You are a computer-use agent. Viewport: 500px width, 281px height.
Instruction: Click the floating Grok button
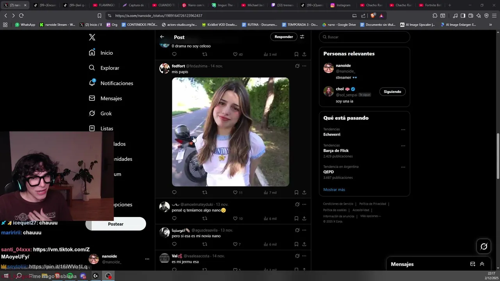click(484, 246)
